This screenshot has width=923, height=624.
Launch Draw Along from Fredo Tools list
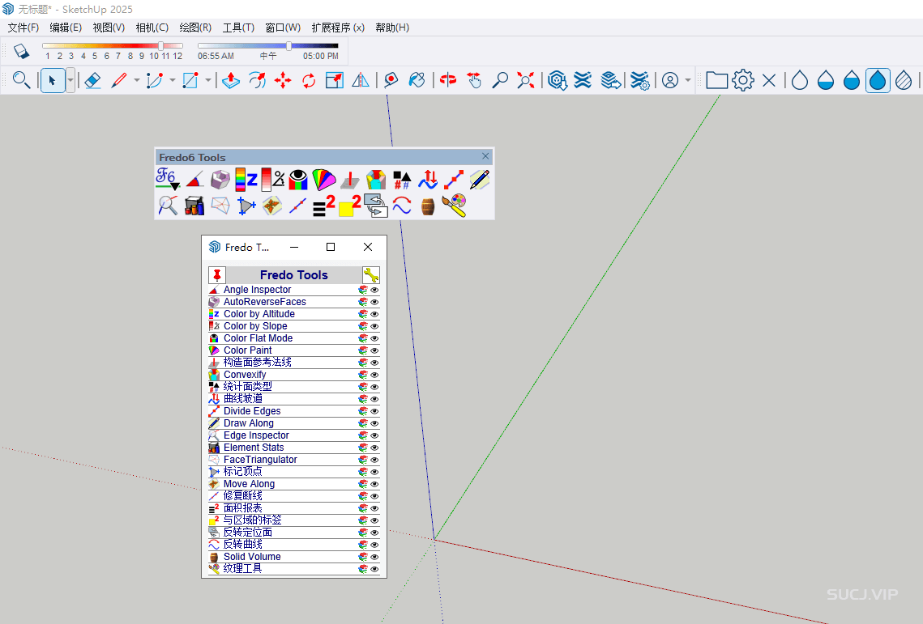tap(249, 422)
